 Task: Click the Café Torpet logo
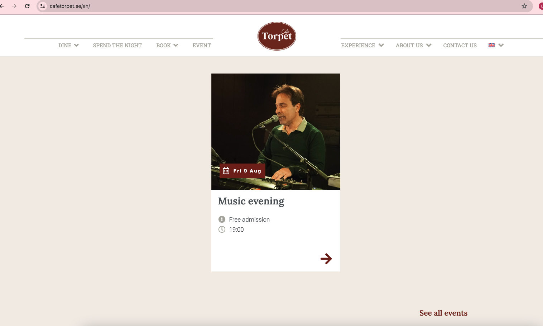[x=277, y=36]
